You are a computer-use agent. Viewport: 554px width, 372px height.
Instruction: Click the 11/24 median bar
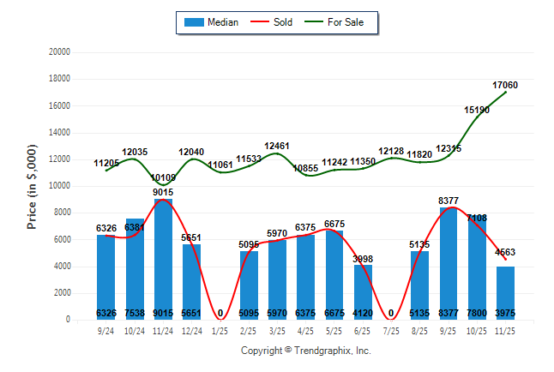tap(163, 259)
